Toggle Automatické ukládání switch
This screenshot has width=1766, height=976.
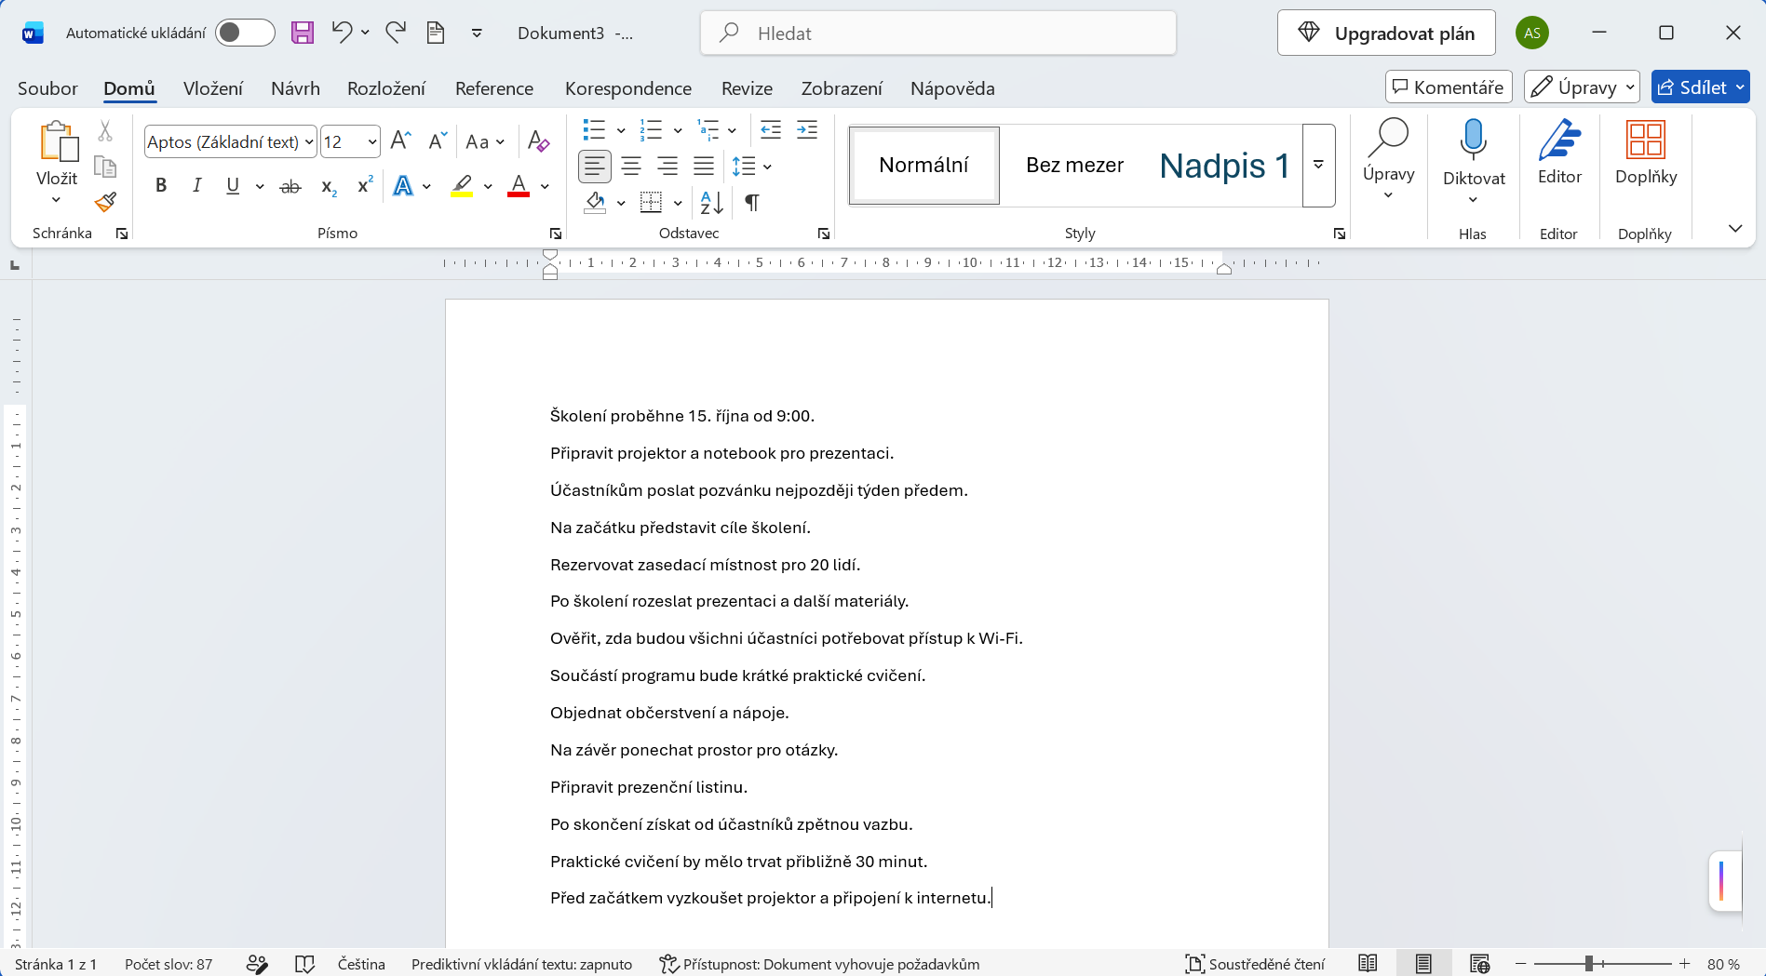[x=245, y=33]
